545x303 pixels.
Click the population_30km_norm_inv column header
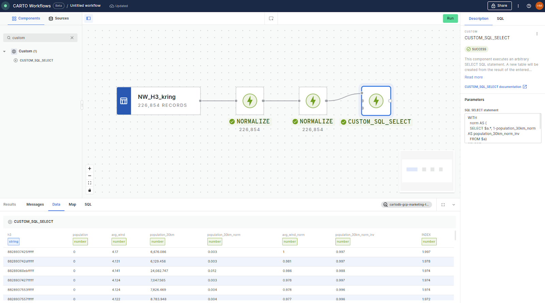click(355, 235)
